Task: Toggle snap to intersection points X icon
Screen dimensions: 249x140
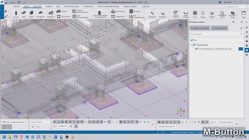Action: pyautogui.click(x=175, y=122)
